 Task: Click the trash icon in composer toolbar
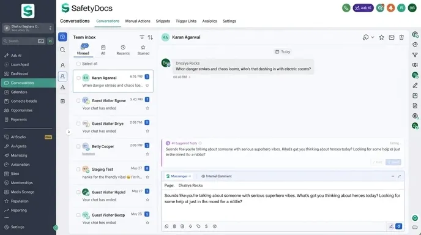click(174, 226)
